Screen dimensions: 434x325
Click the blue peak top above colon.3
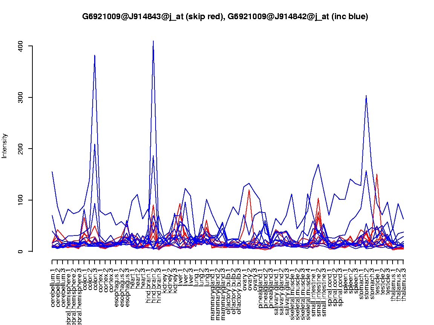[95, 55]
